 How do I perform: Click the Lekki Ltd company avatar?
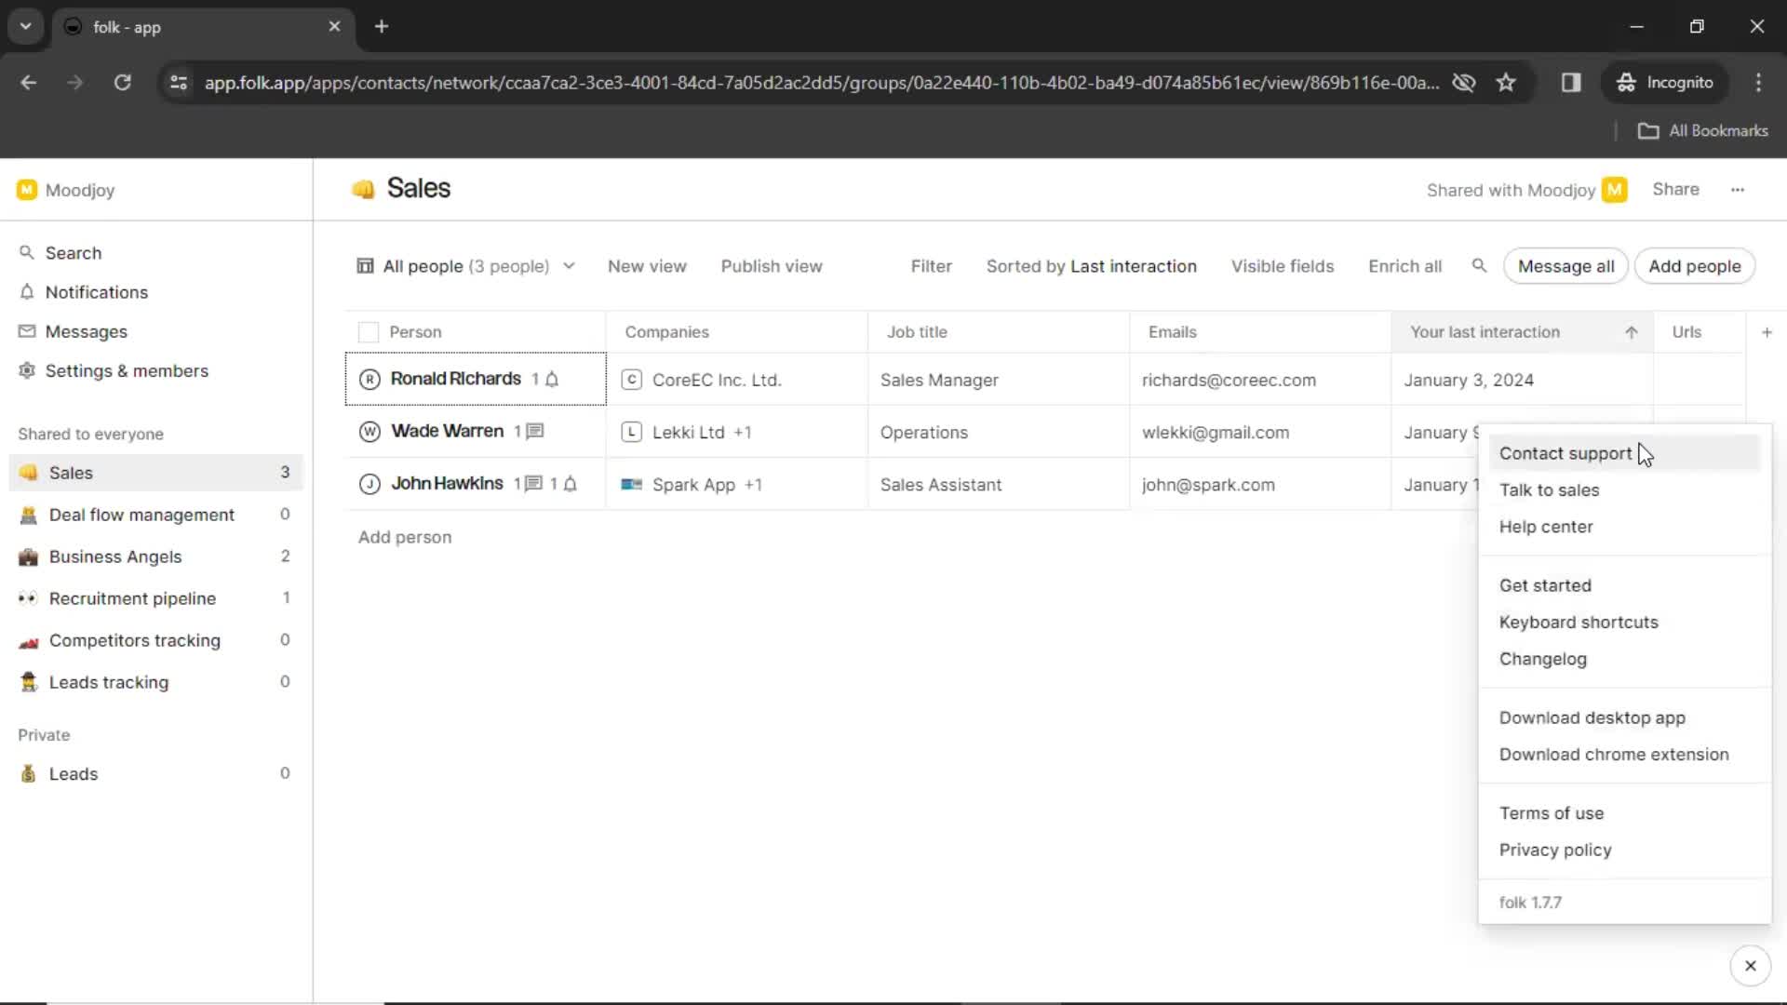[x=631, y=432]
